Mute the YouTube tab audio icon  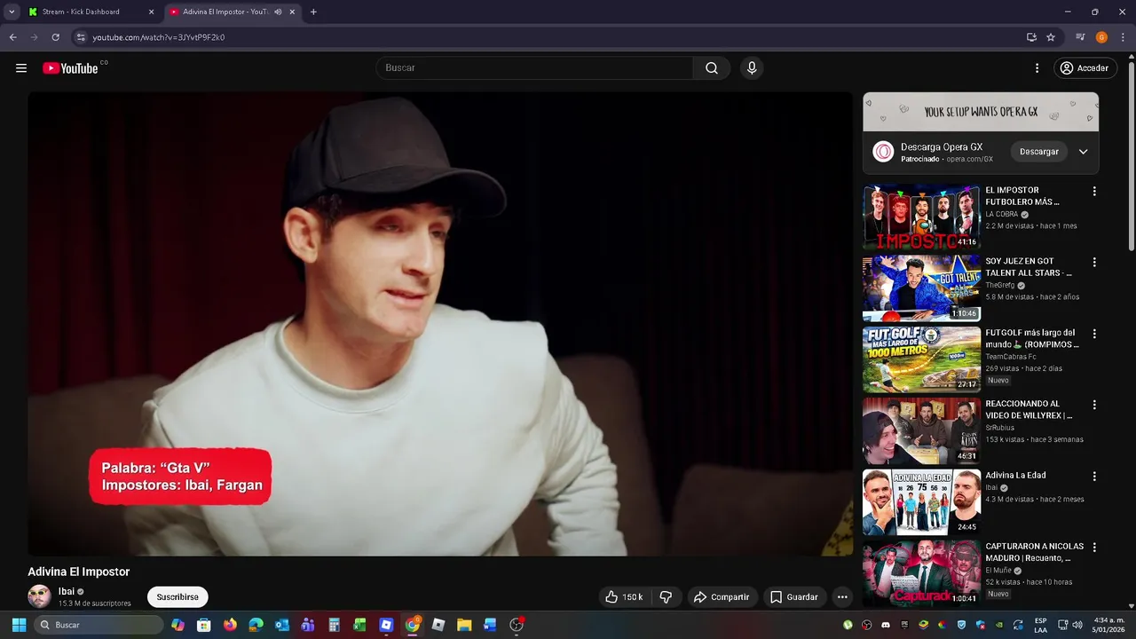278,12
